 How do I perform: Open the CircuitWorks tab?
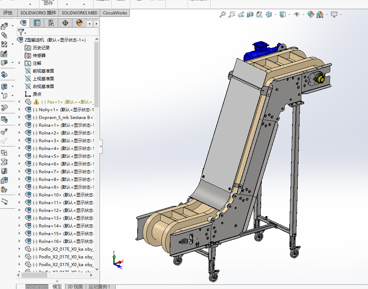[115, 13]
